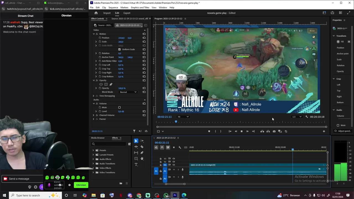
Task: Click free draw bezier mask pen
Action: (111, 84)
